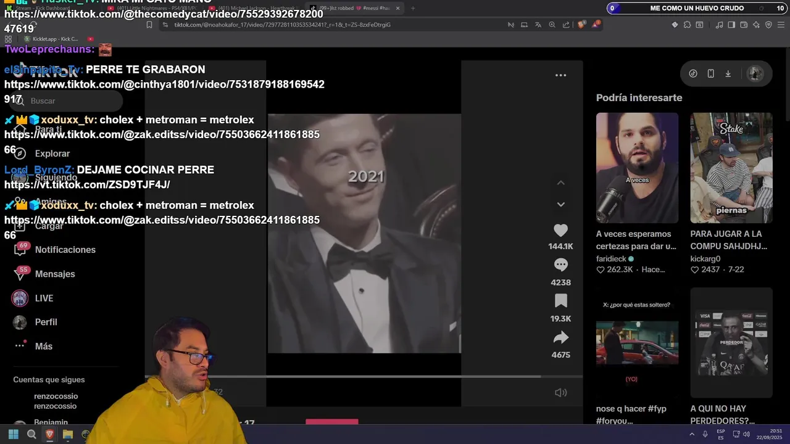This screenshot has height=444, width=790.
Task: Open 'A QUI NO HAY PERDEDORES' video thumbnail
Action: tap(731, 342)
